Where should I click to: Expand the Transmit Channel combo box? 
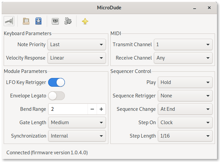183,45
